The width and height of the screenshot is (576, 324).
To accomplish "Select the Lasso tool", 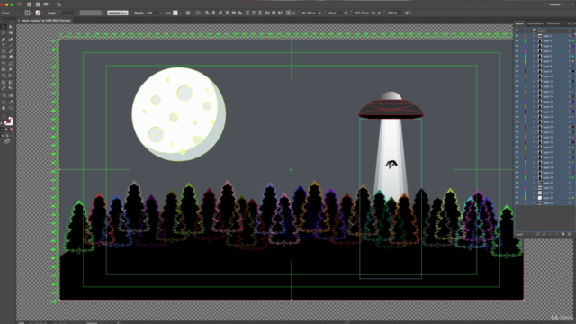I will click(11, 32).
